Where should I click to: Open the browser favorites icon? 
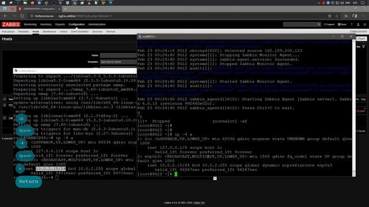click(346, 16)
